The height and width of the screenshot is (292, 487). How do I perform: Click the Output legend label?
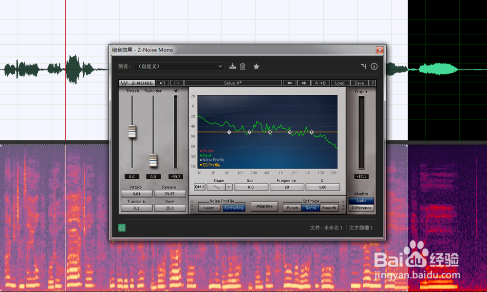[208, 151]
